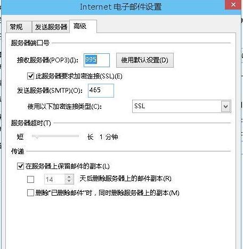The width and height of the screenshot is (243, 249).
Task: Open the 发送服务器 tab
Action: pyautogui.click(x=51, y=27)
